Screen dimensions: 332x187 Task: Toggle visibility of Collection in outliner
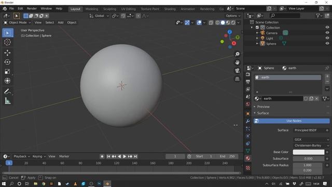point(327,28)
